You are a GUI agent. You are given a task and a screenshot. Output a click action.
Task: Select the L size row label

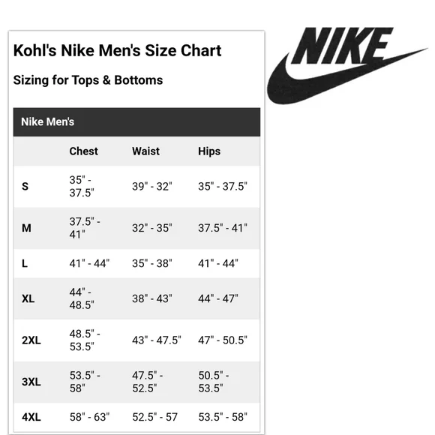point(25,263)
